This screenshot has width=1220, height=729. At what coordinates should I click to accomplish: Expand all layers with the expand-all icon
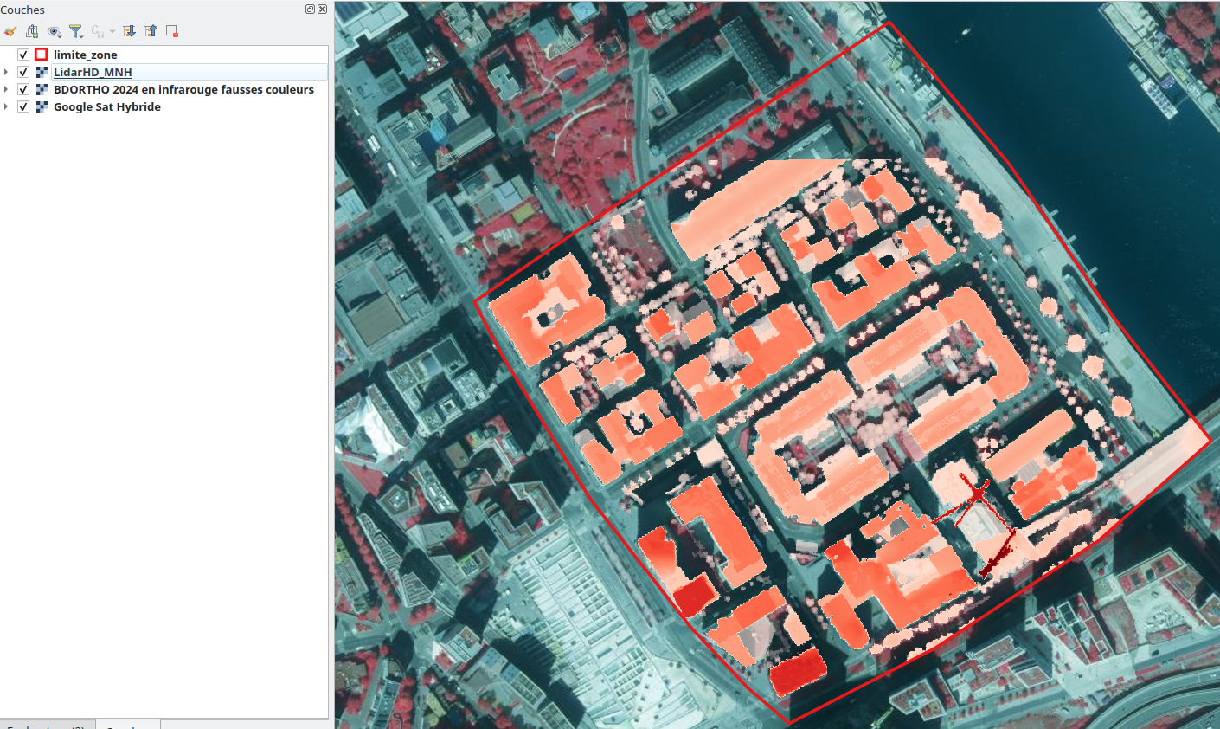point(130,31)
